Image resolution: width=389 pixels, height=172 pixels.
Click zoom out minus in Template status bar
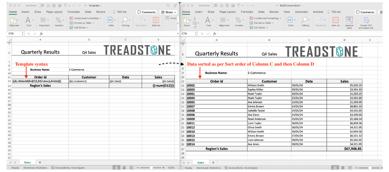[137, 168]
